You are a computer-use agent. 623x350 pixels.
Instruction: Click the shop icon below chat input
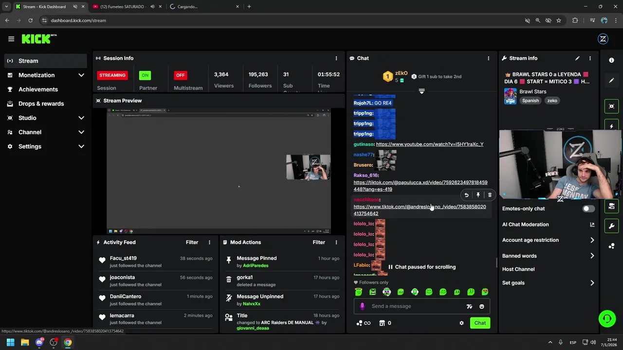click(382, 323)
